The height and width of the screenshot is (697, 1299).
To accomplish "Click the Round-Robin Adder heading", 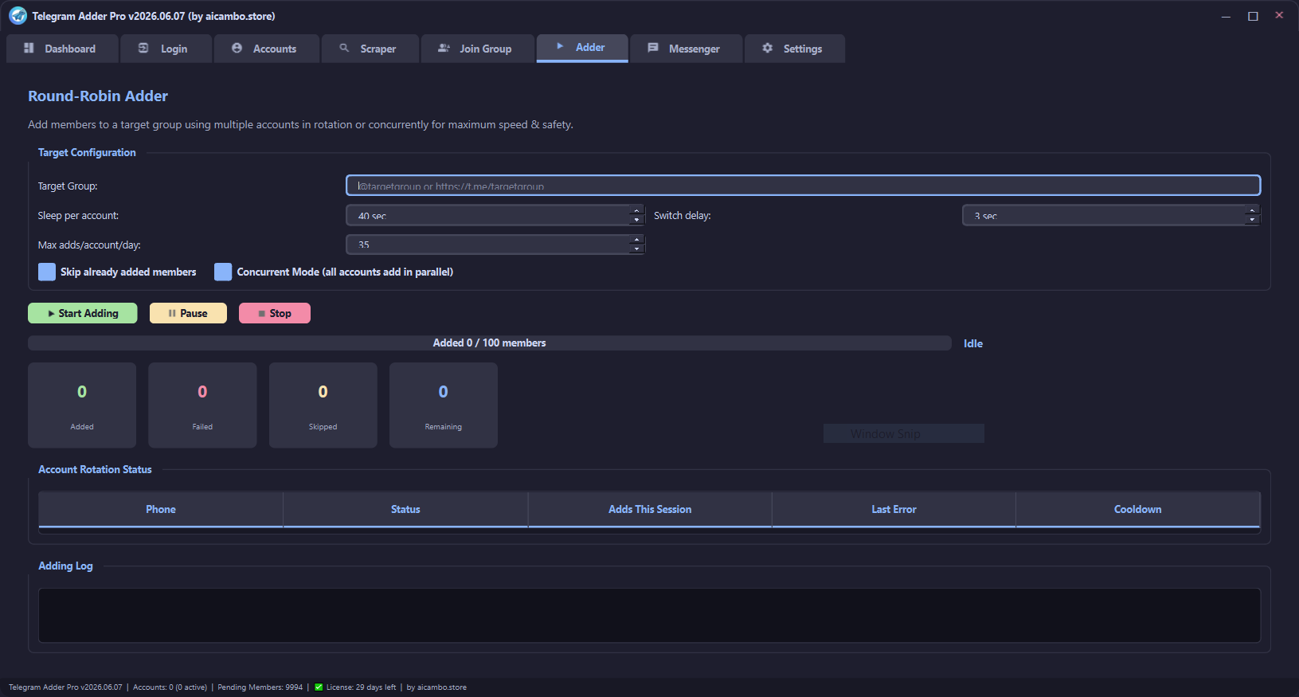I will click(x=98, y=96).
